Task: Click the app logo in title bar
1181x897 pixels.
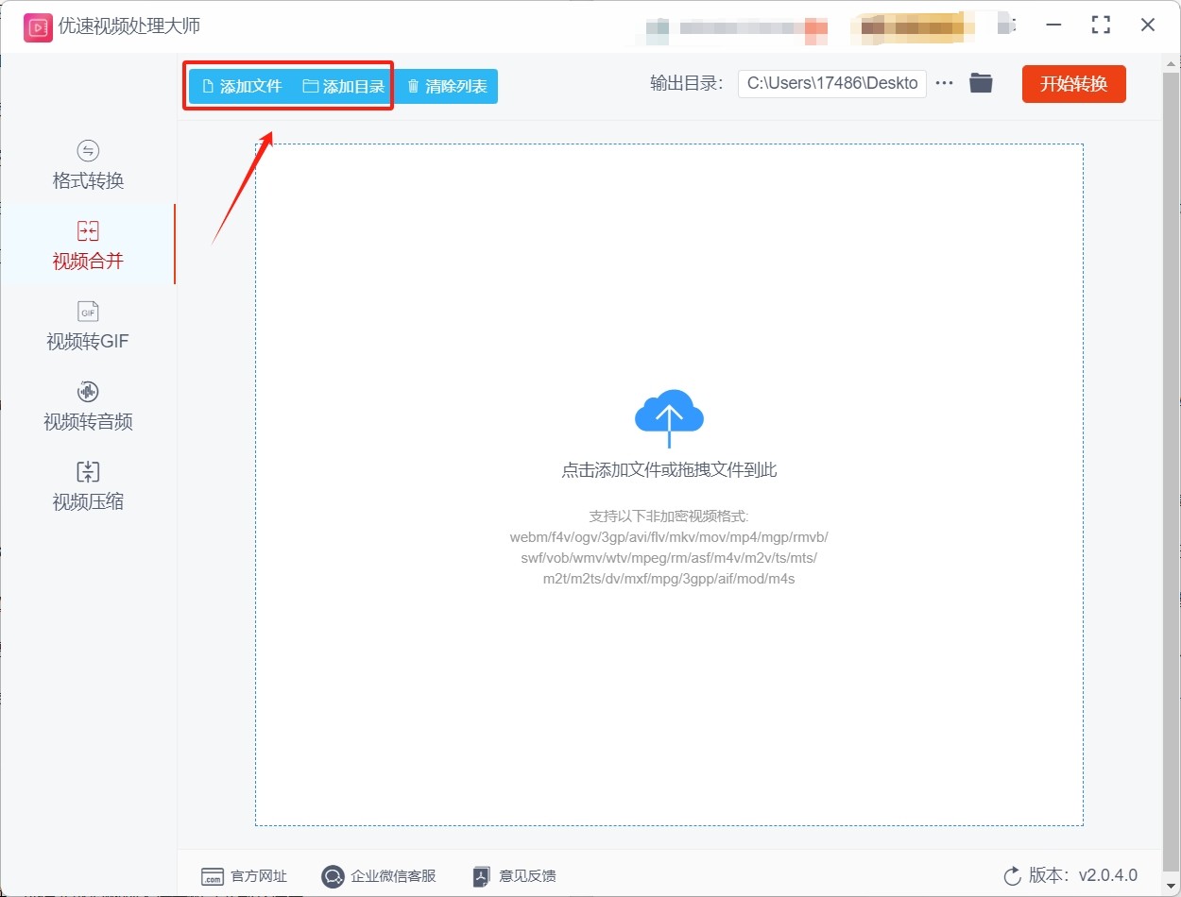Action: [x=38, y=25]
